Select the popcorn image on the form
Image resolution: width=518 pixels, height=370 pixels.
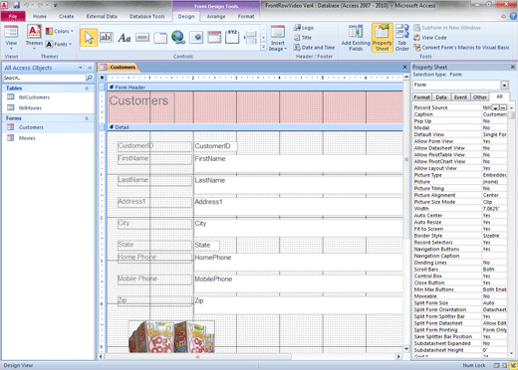(171, 336)
